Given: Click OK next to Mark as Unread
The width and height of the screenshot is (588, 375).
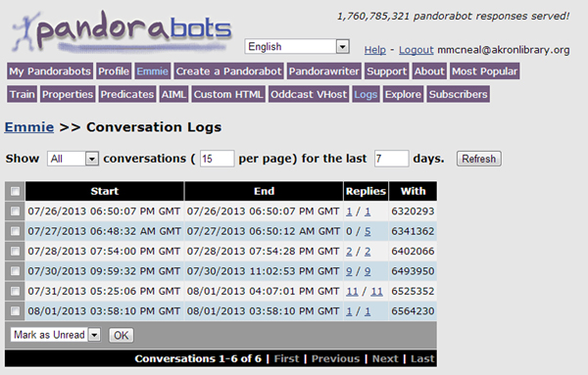Looking at the screenshot, I should 121,335.
